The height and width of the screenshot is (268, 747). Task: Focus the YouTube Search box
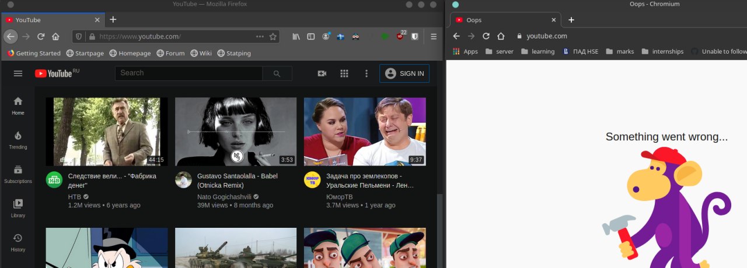coord(189,73)
